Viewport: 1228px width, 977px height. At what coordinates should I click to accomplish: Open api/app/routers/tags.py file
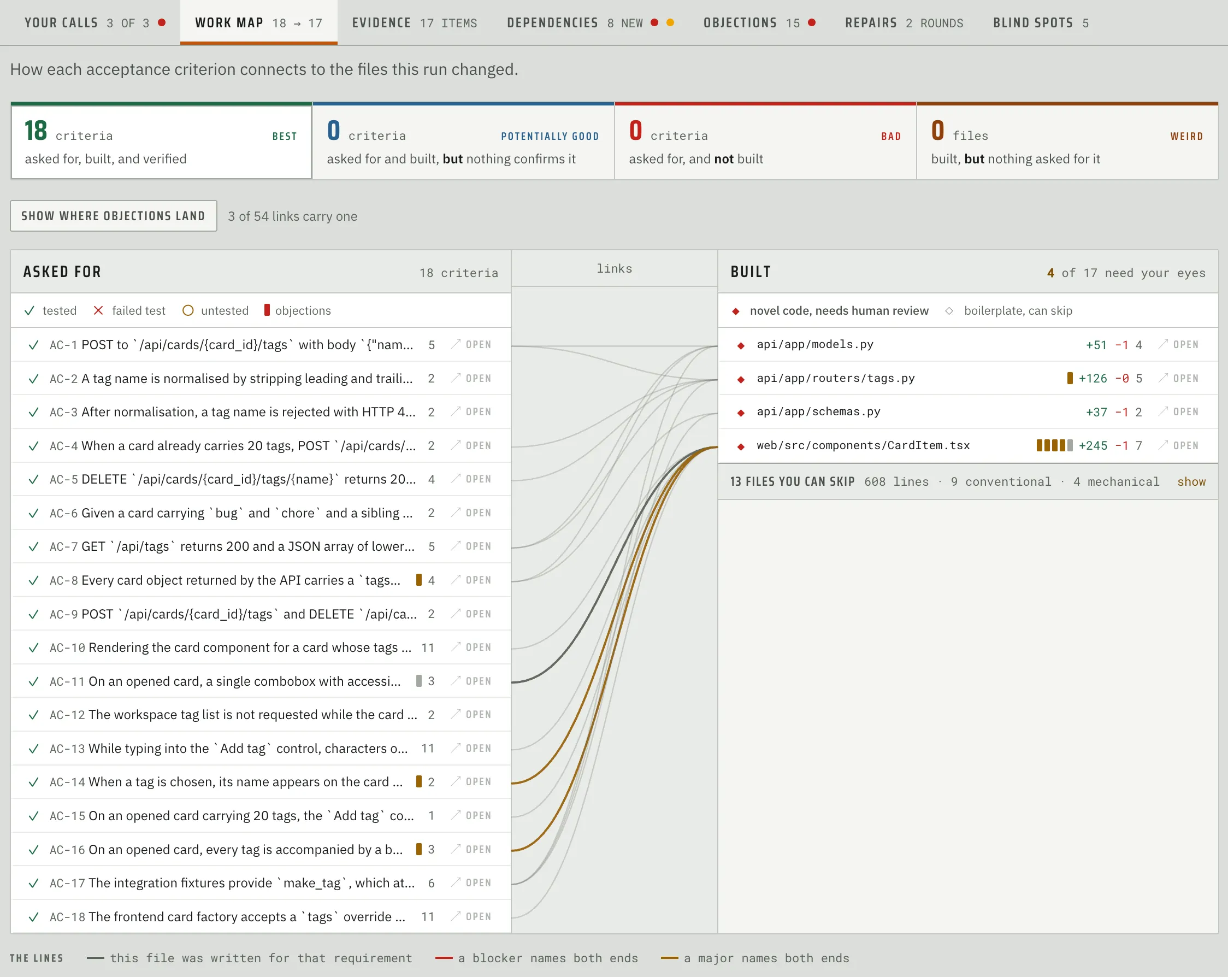[x=1178, y=378]
